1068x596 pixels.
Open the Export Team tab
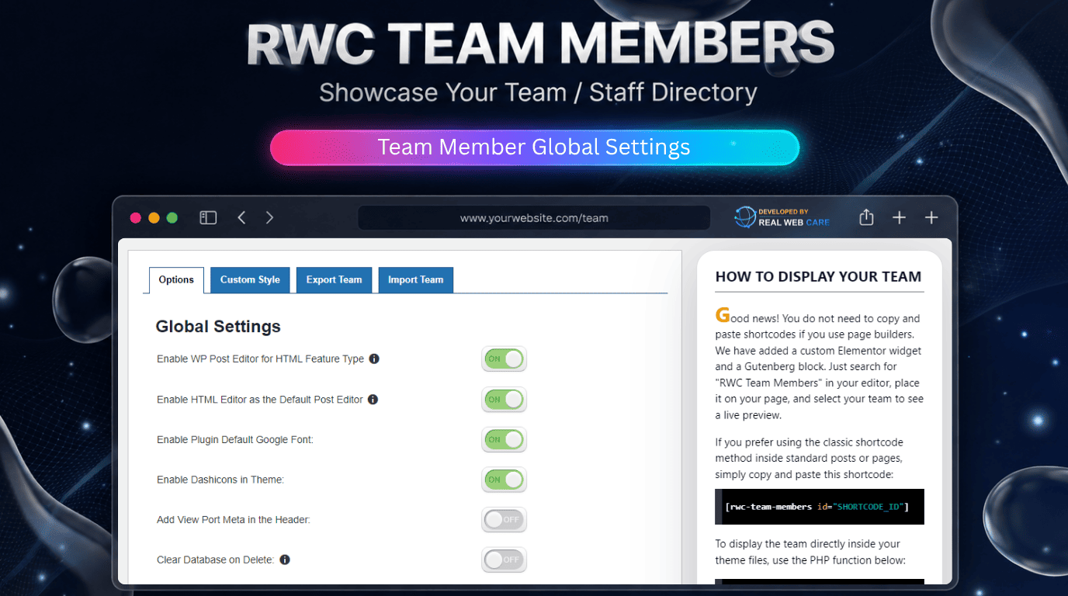point(334,280)
